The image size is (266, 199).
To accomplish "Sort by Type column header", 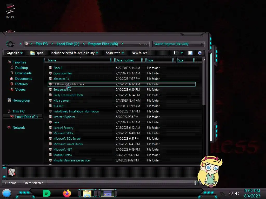I will coord(159,60).
